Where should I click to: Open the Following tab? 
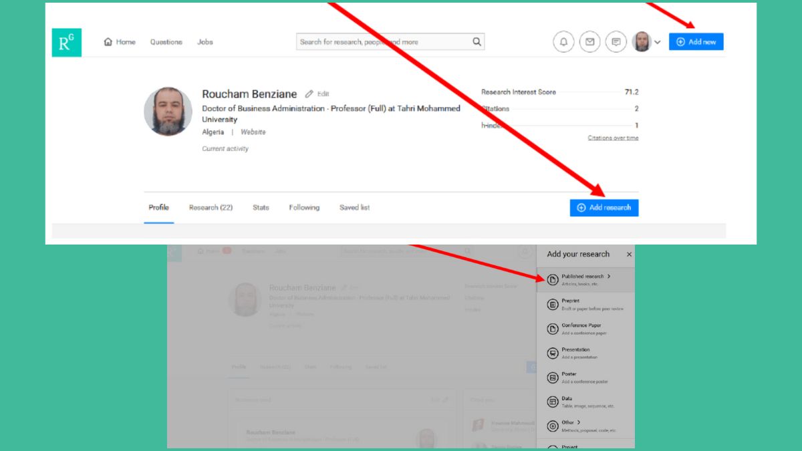[304, 208]
